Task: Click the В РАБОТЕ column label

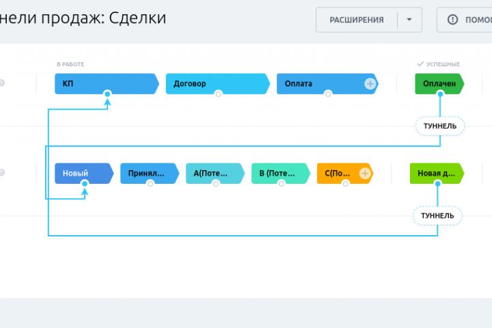Action: [70, 64]
